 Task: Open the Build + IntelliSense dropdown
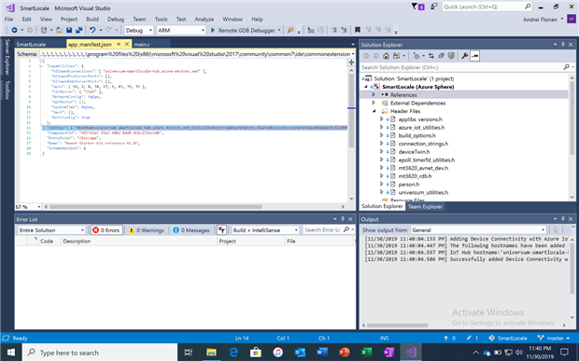pyautogui.click(x=265, y=230)
